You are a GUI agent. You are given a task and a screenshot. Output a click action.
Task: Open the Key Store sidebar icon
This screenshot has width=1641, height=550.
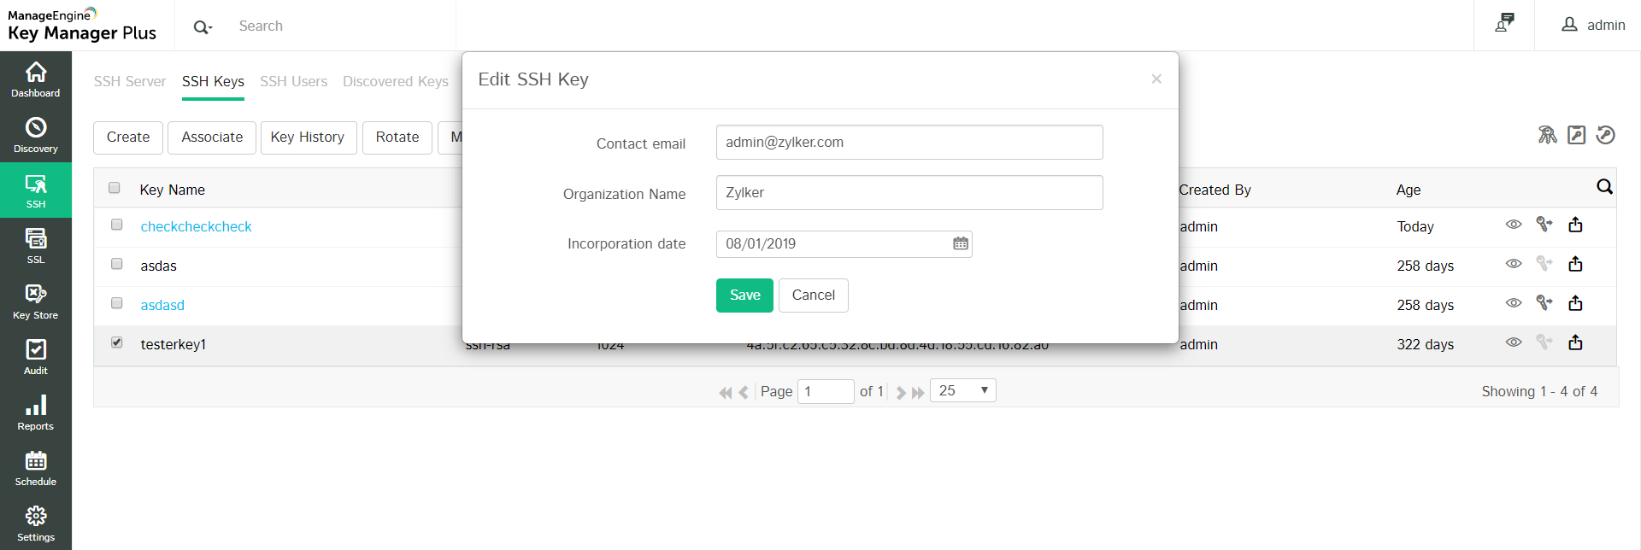point(36,301)
